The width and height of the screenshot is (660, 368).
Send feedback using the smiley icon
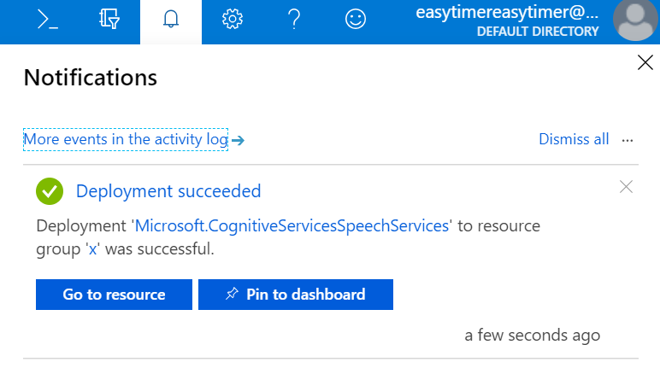pyautogui.click(x=355, y=21)
